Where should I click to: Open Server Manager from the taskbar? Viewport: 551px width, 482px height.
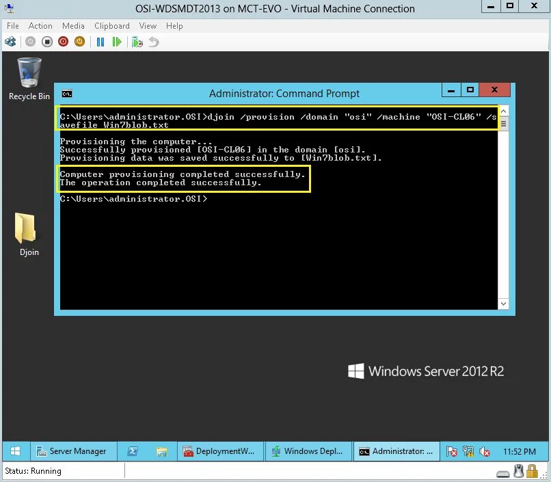[73, 451]
